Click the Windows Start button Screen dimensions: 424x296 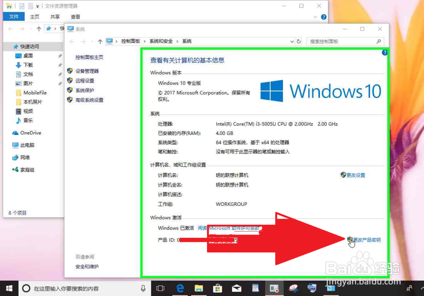point(9,288)
